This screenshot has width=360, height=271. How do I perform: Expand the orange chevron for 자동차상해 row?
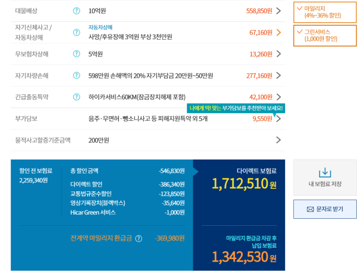pyautogui.click(x=278, y=32)
